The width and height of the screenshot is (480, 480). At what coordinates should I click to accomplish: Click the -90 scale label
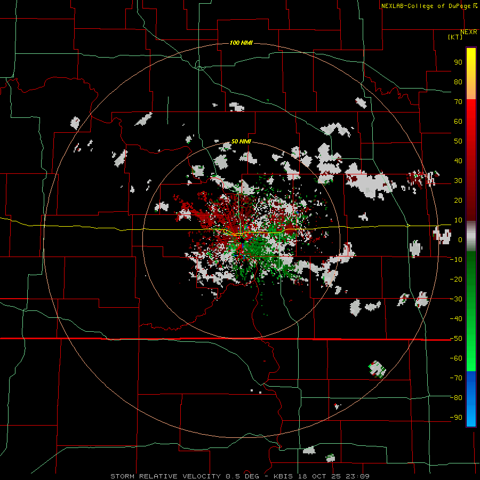click(456, 418)
